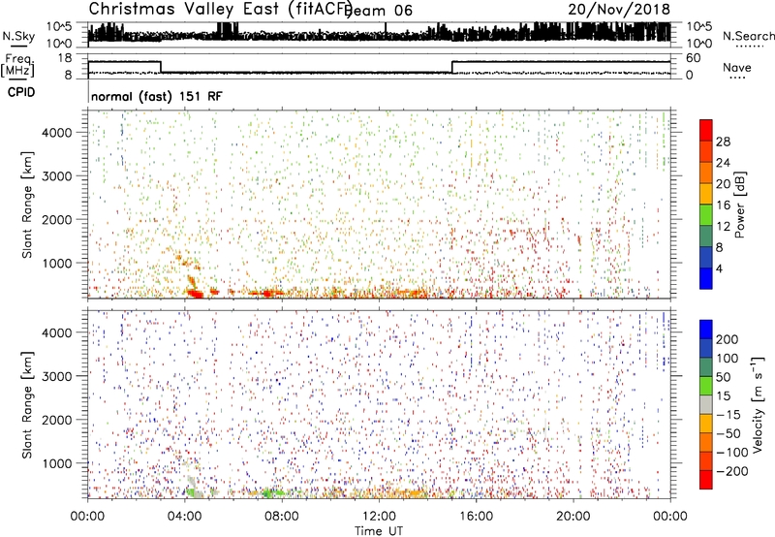Select the 3000 km tick on the Power panel

coord(56,176)
